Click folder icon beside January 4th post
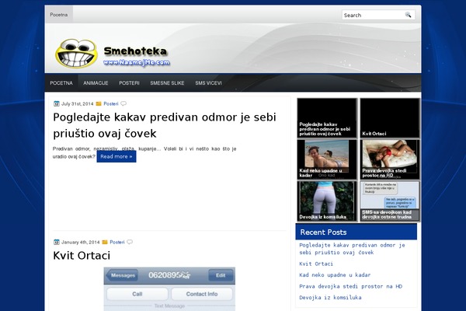This screenshot has width=466, height=311. (x=105, y=242)
